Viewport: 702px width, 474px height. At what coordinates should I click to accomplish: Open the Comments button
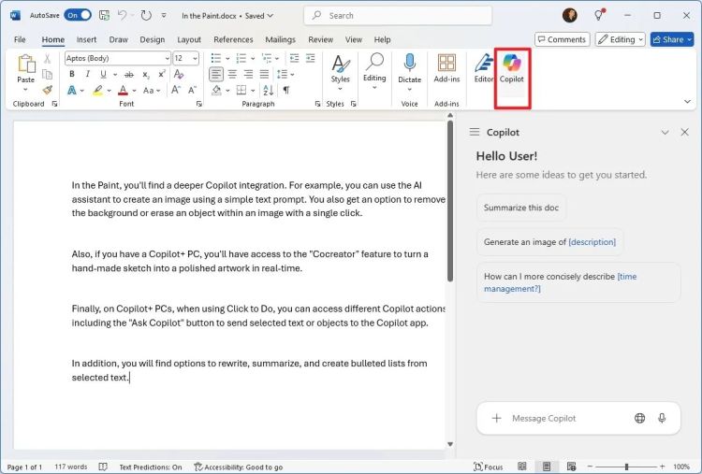562,39
